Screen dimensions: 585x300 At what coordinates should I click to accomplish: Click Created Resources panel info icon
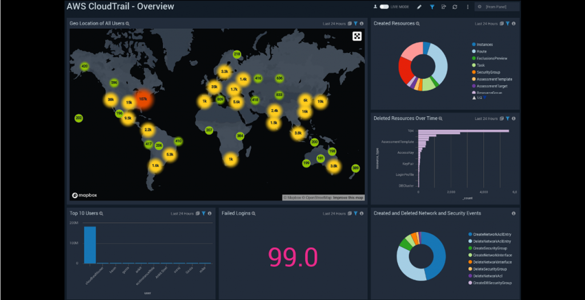514,23
